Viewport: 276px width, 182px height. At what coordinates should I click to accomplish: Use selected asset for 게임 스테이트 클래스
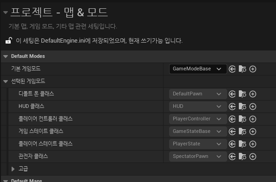[232, 132]
